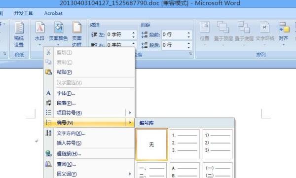Click the 置于底层 send to back icon

pyautogui.click(x=244, y=27)
